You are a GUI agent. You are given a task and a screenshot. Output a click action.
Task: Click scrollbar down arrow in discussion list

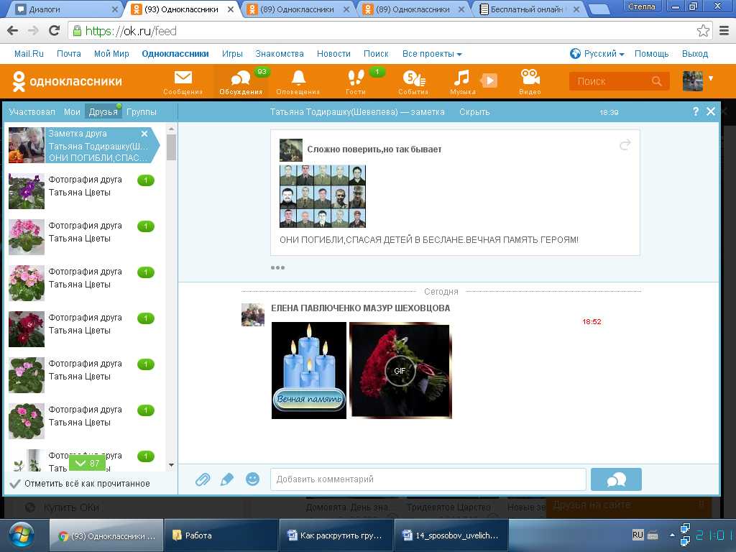tap(171, 465)
